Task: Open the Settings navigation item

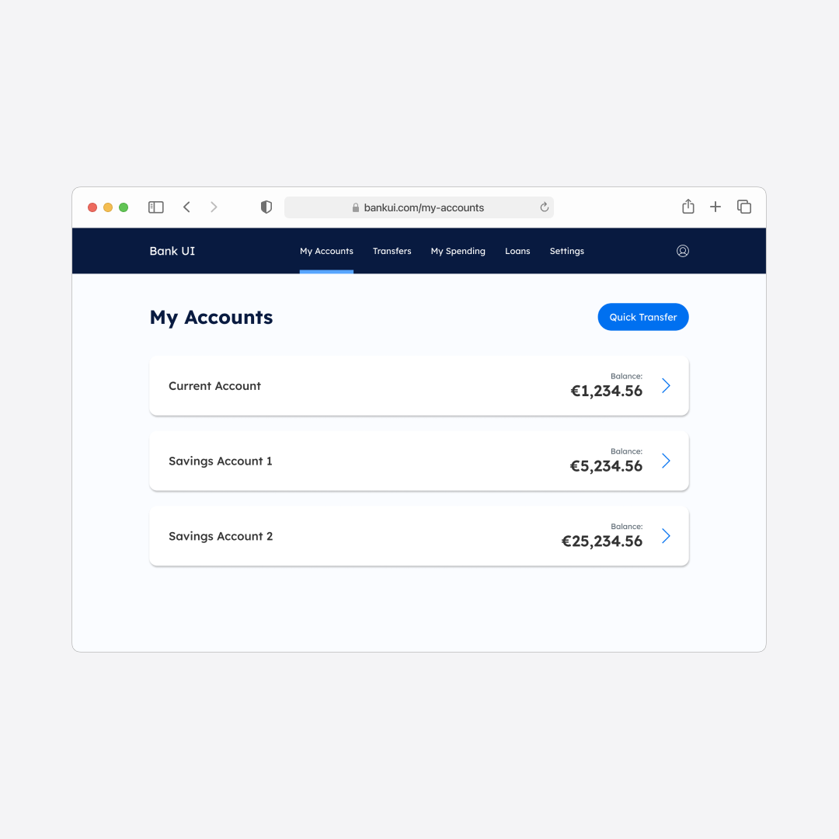Action: [566, 251]
